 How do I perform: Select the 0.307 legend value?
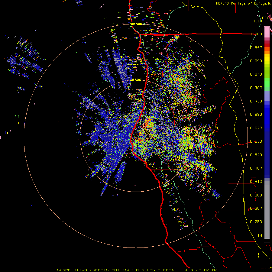tap(256, 209)
